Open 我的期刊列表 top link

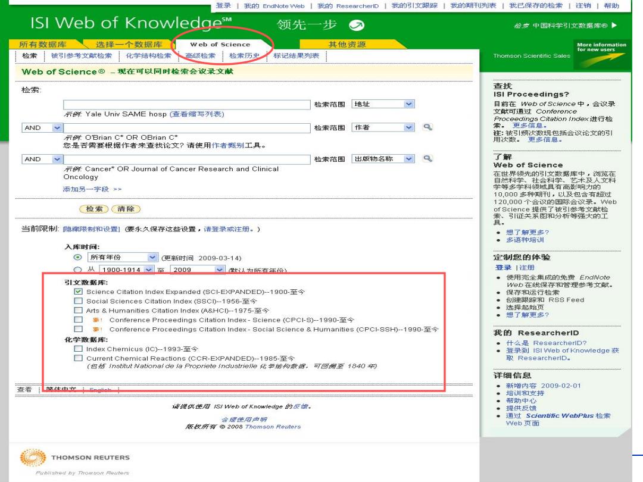click(473, 6)
